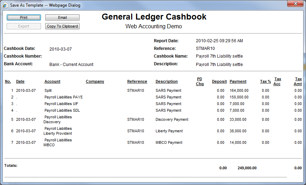Click the Description column header
Viewport: 306px width, 185px height.
[x=166, y=81]
